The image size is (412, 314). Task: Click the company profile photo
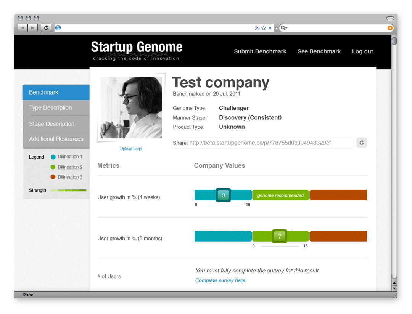pyautogui.click(x=131, y=107)
